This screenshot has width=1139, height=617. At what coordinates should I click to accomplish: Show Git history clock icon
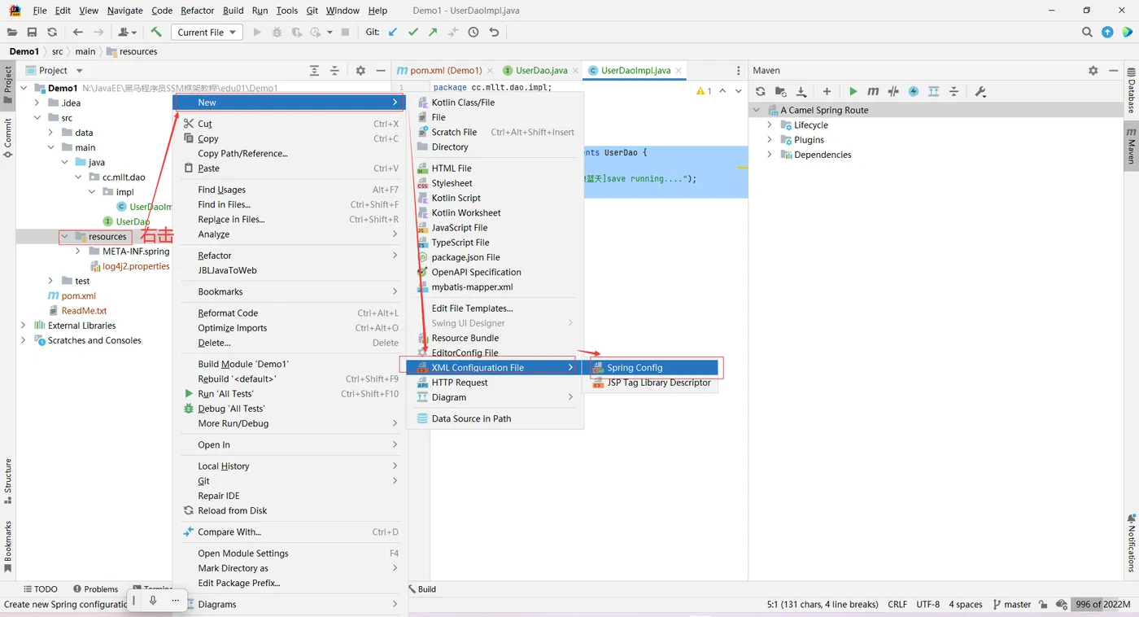(x=473, y=32)
